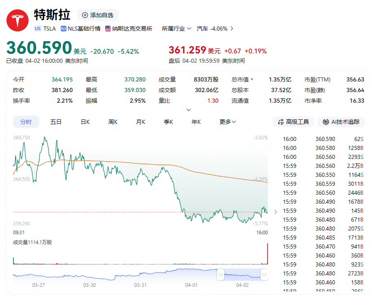This screenshot has height=297, width=371.
Task: Select the trade row with 2723B
Action: click(323, 274)
